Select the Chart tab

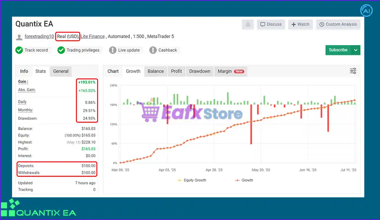coord(113,71)
